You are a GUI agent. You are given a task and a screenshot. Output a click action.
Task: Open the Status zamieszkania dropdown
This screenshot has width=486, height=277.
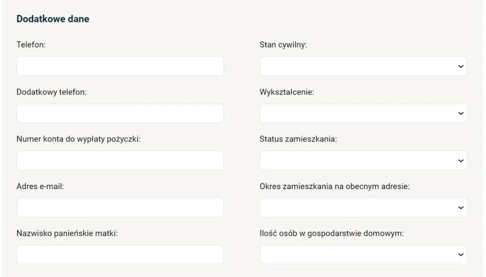coord(363,160)
